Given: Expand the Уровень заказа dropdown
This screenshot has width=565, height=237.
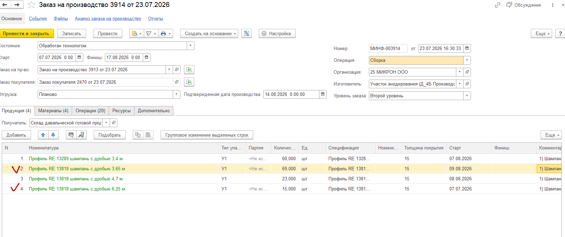Looking at the screenshot, I should [467, 96].
